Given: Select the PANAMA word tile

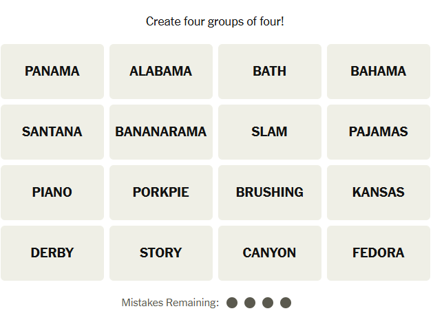Looking at the screenshot, I should coord(52,72).
